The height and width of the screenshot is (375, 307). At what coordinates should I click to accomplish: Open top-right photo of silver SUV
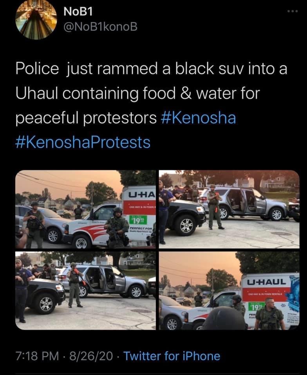(x=229, y=209)
